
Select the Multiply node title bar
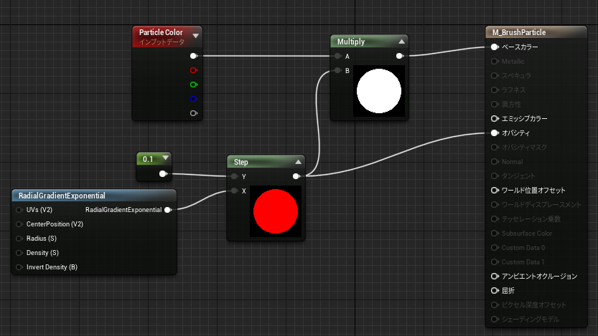[x=369, y=42]
